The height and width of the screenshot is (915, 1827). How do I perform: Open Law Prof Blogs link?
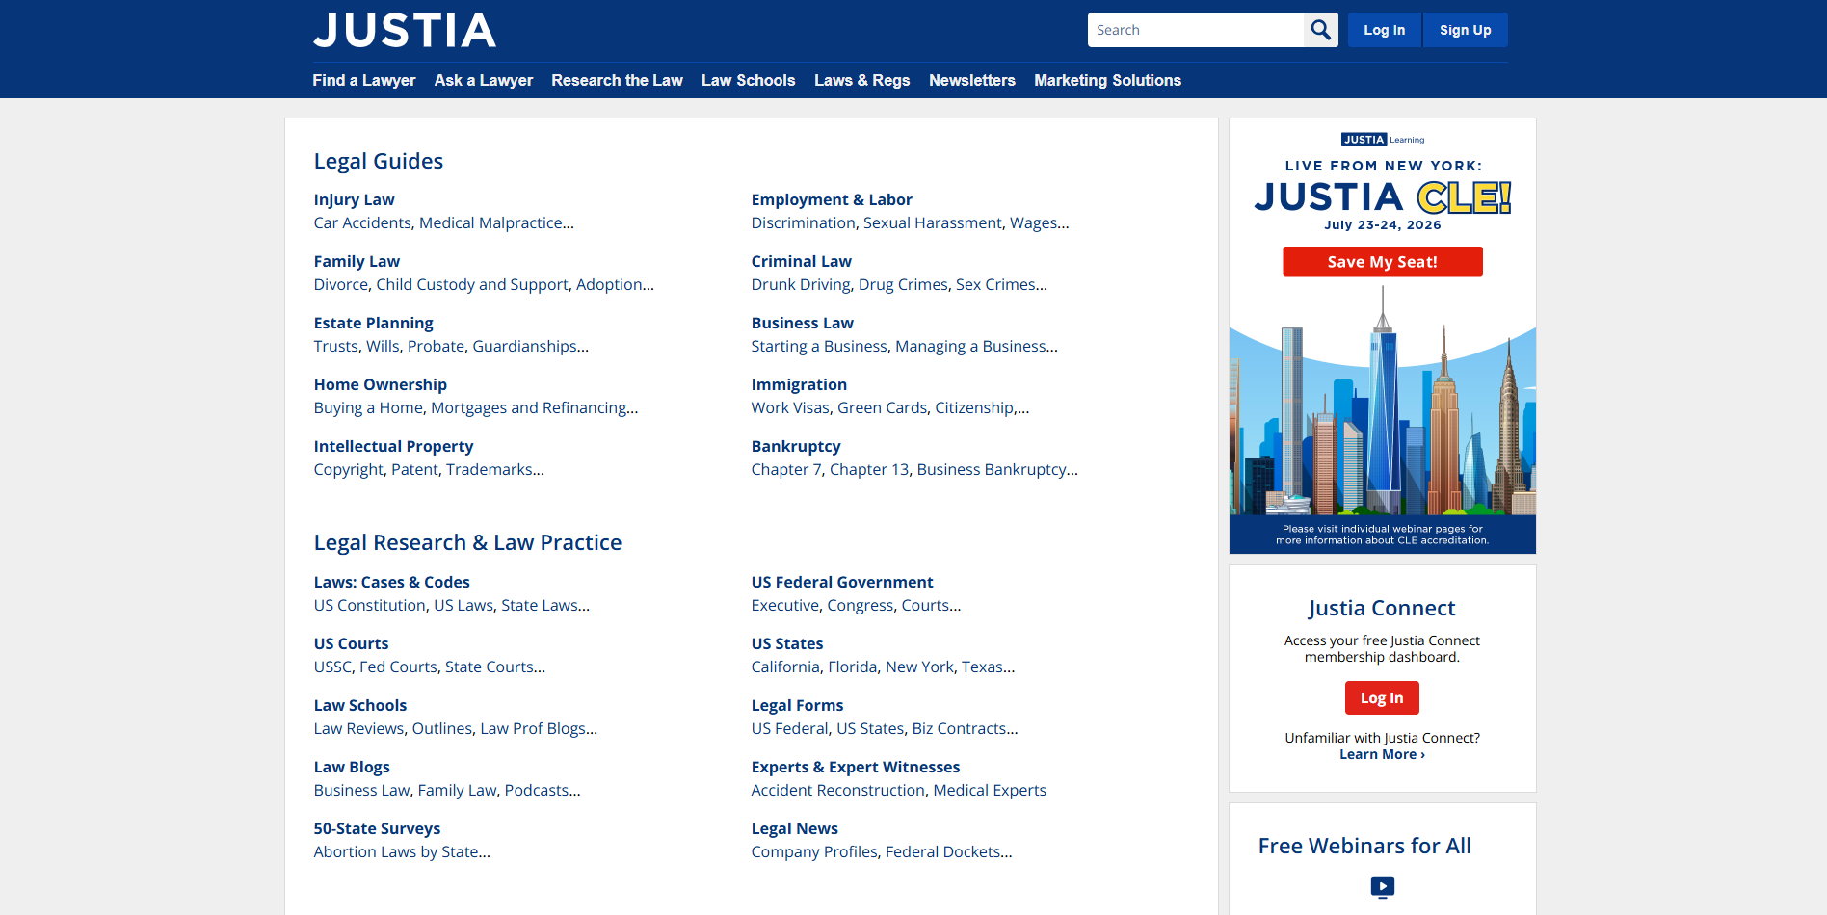pyautogui.click(x=533, y=728)
